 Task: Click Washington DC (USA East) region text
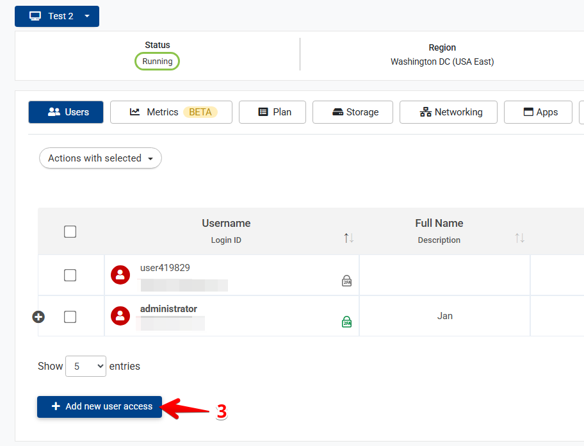pos(442,62)
